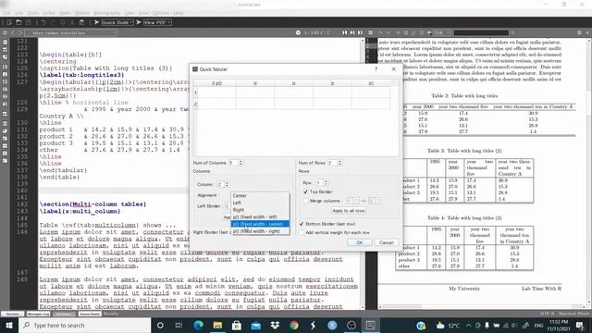This screenshot has height=333, width=592.
Task: Click first cell in Quick Tabular row 1
Action: tap(216, 92)
